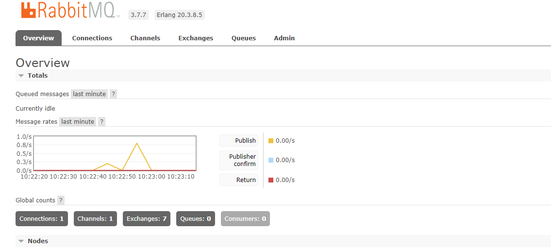The height and width of the screenshot is (249, 551).
Task: Click the Erlang 20.3.8.5 badge
Action: [x=180, y=15]
